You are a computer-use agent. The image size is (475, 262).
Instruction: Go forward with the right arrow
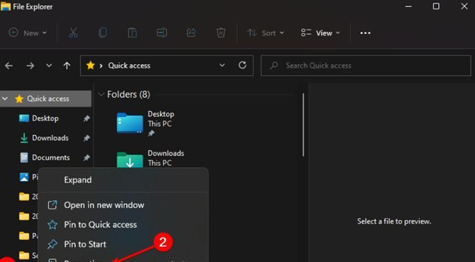(x=30, y=65)
